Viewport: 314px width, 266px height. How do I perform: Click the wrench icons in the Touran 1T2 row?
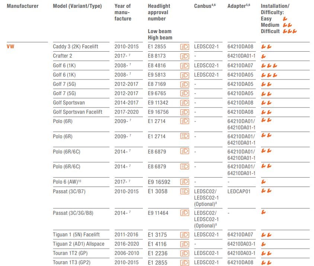point(266,253)
